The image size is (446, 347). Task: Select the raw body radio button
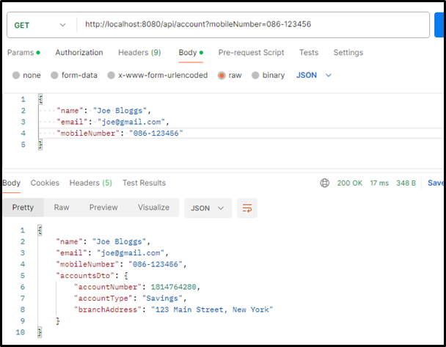pyautogui.click(x=222, y=76)
